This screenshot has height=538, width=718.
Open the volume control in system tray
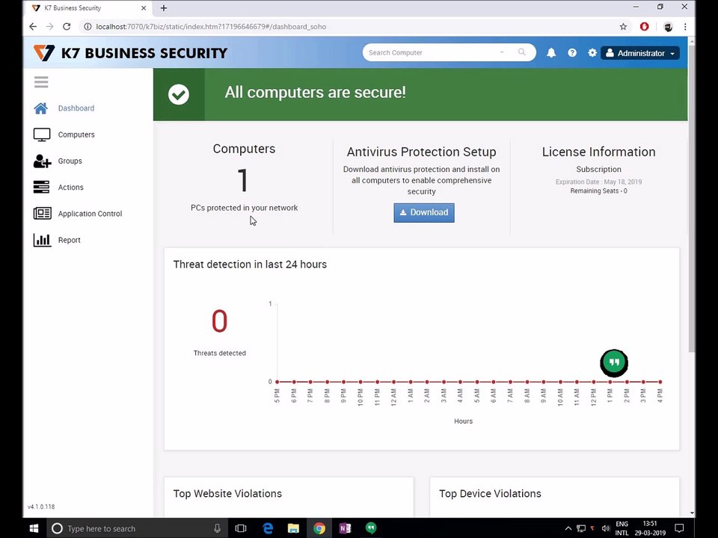606,528
